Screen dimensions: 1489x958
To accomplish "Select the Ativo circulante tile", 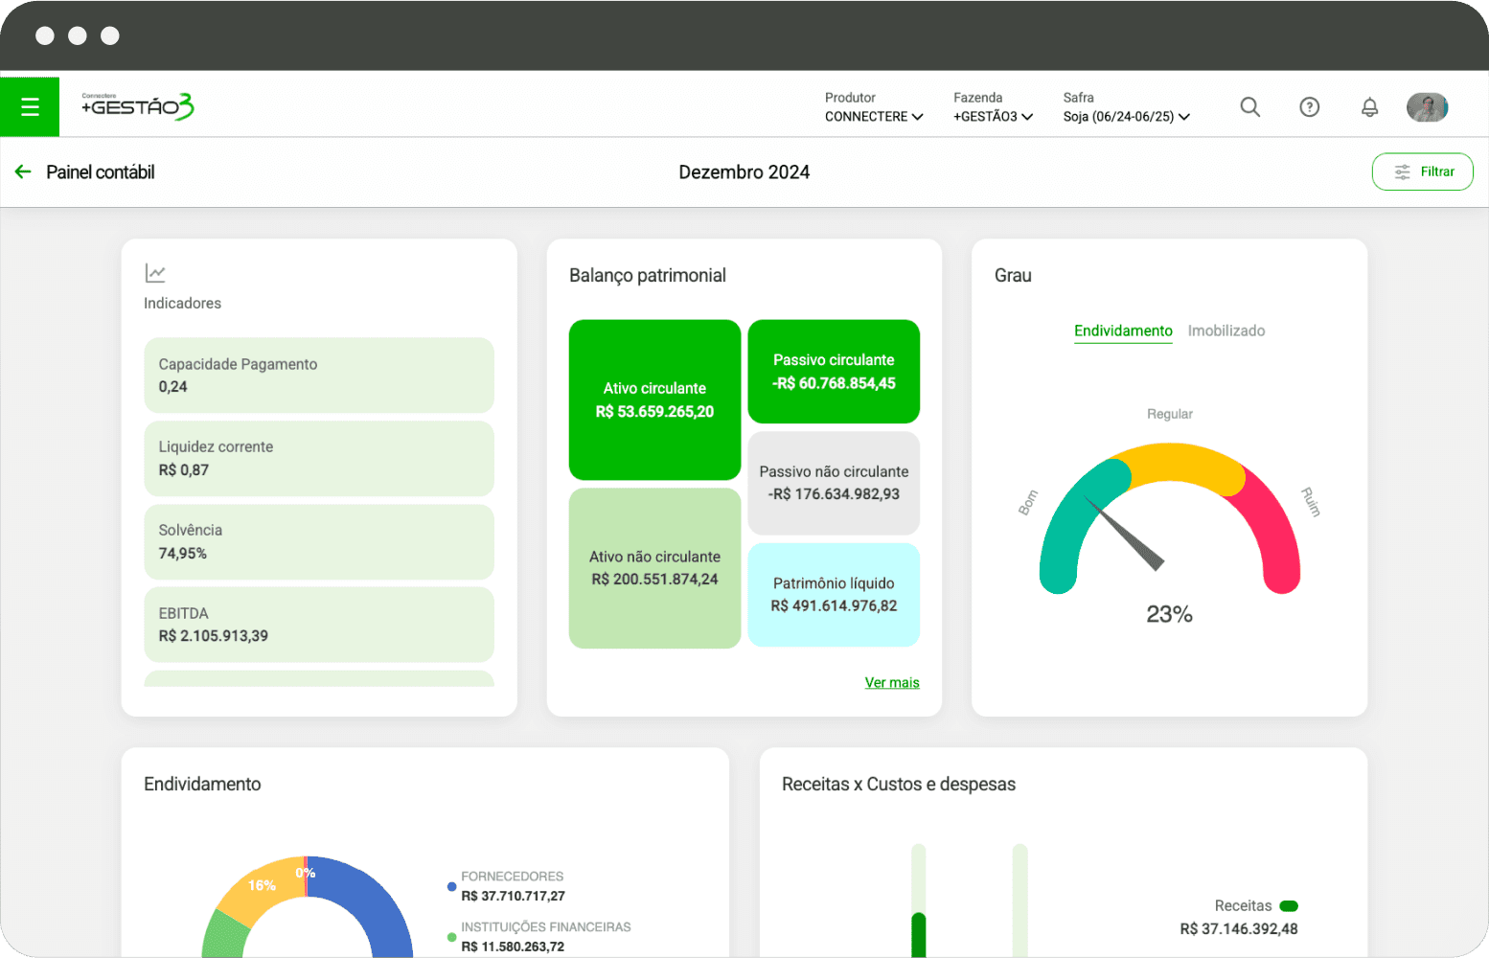I will point(654,399).
